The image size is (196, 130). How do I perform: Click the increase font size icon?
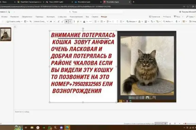pos(59,21)
